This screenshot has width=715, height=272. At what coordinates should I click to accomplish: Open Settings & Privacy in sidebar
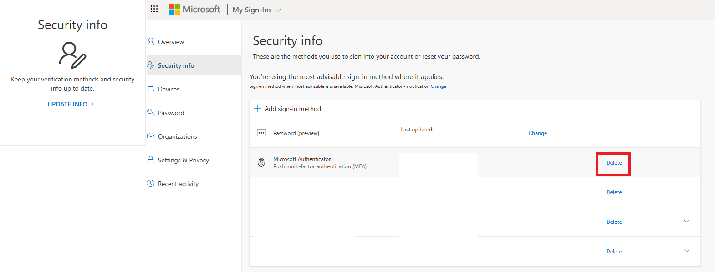(183, 160)
